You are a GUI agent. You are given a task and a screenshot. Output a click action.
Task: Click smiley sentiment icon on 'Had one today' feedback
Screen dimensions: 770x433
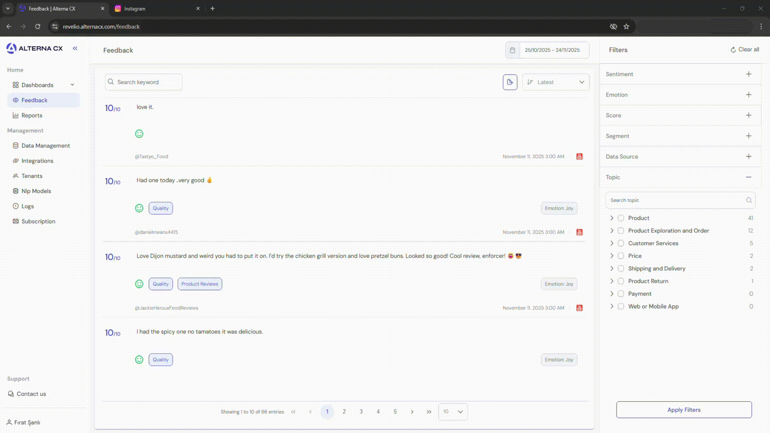(139, 208)
